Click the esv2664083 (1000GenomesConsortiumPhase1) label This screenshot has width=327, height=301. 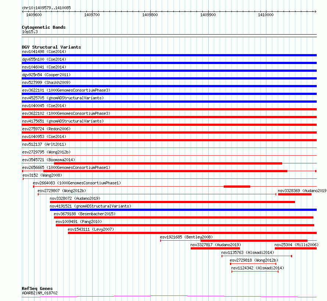point(77,183)
